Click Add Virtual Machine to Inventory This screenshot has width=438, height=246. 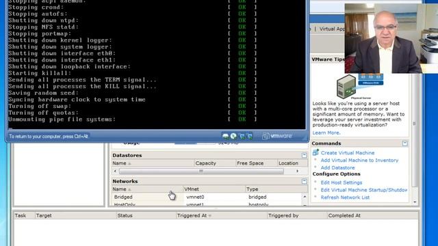click(x=359, y=160)
